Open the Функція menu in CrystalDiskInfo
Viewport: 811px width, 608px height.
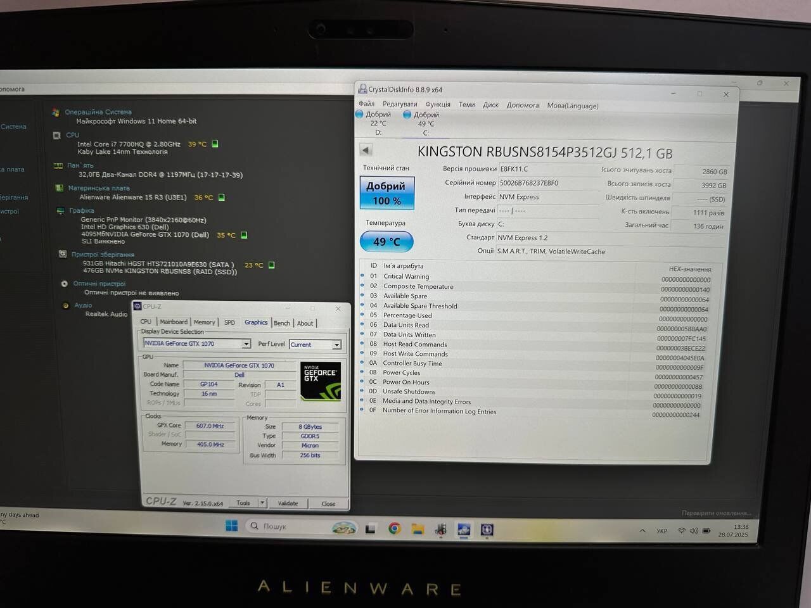tap(437, 104)
